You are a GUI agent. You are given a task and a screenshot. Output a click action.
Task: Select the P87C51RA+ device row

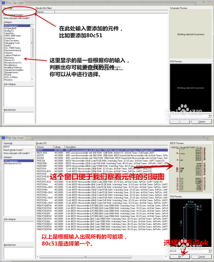pos(102,184)
